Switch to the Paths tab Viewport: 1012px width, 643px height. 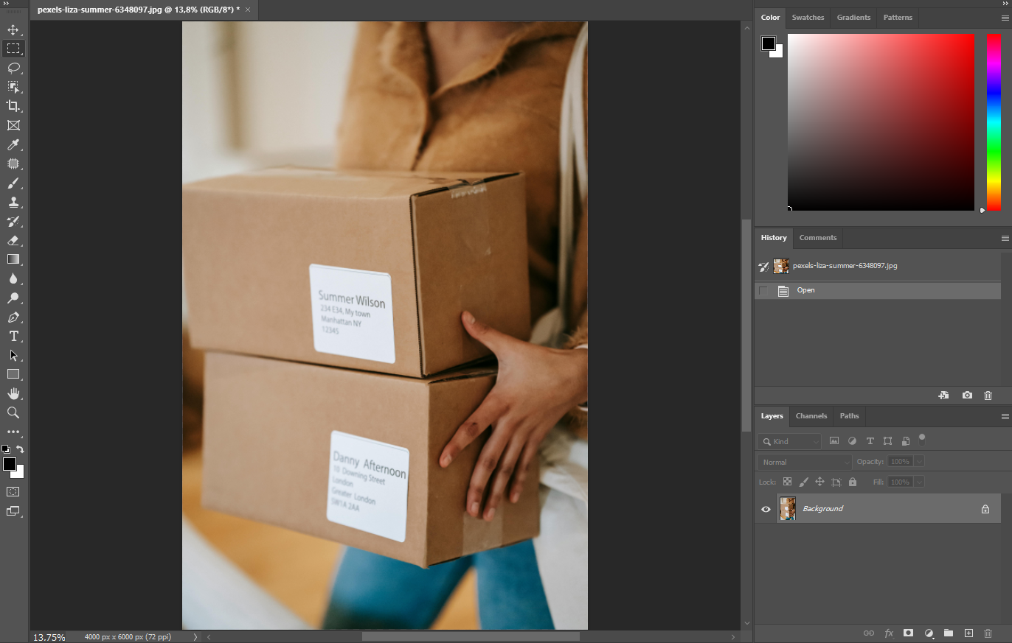coord(849,416)
